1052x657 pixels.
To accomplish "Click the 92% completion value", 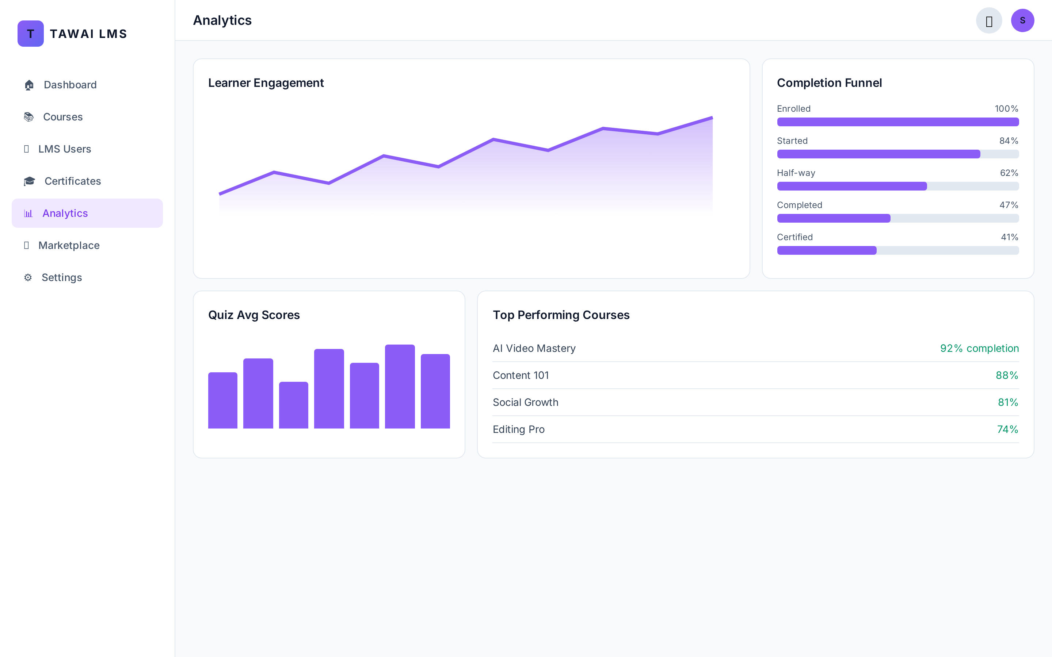I will 979,349.
